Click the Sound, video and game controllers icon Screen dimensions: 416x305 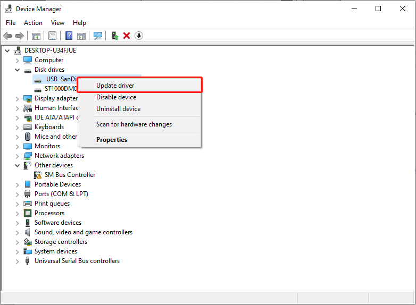(27, 232)
